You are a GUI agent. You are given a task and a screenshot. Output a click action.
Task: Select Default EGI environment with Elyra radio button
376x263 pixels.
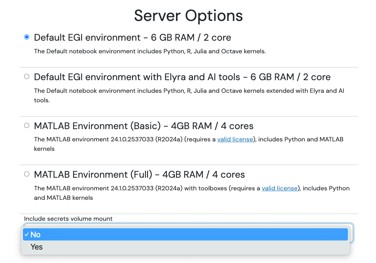[26, 77]
